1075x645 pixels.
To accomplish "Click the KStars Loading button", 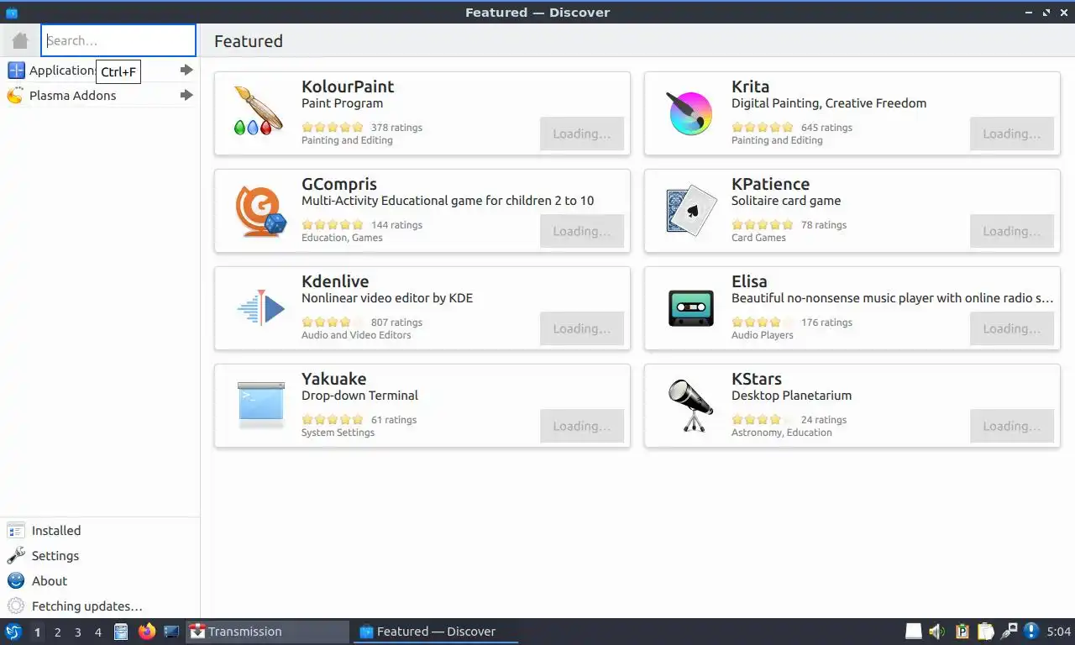I will coord(1012,426).
